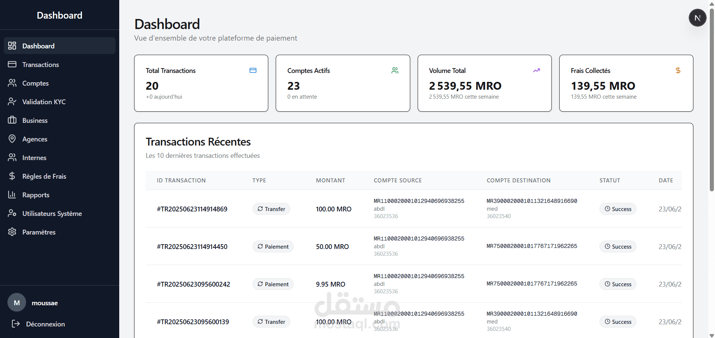Screen dimensions: 715x338
Task: Click Success status of TR20250623095600242
Action: coord(618,284)
